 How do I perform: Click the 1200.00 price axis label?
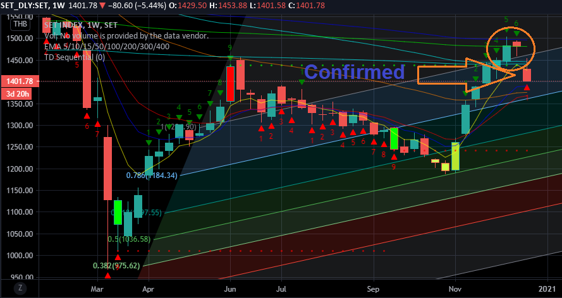[x=18, y=169]
